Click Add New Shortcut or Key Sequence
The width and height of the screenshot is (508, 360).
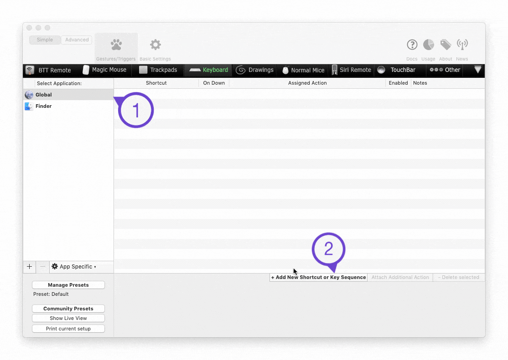pyautogui.click(x=318, y=277)
